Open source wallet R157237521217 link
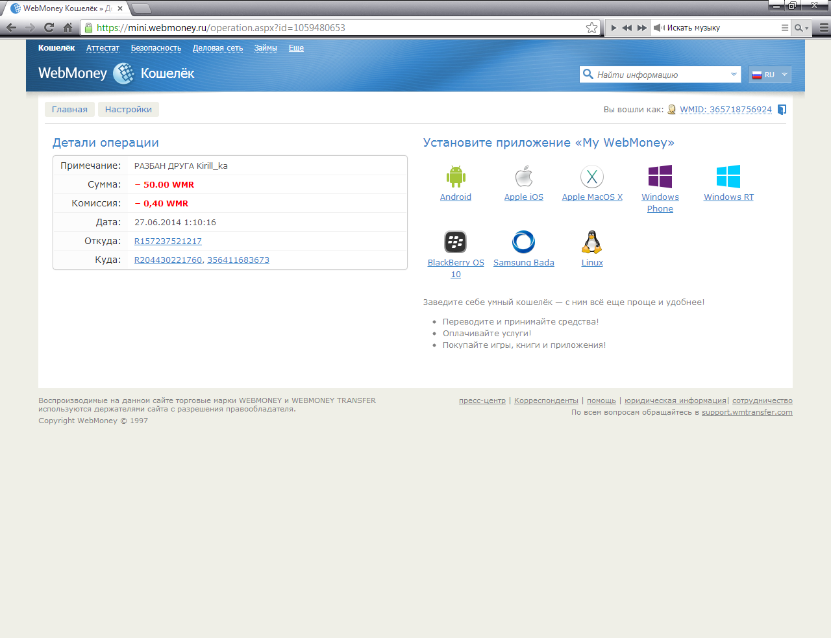 click(168, 241)
